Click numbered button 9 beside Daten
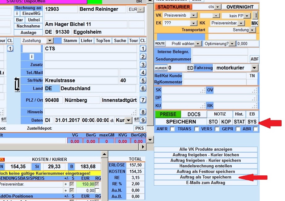 pos(143,120)
